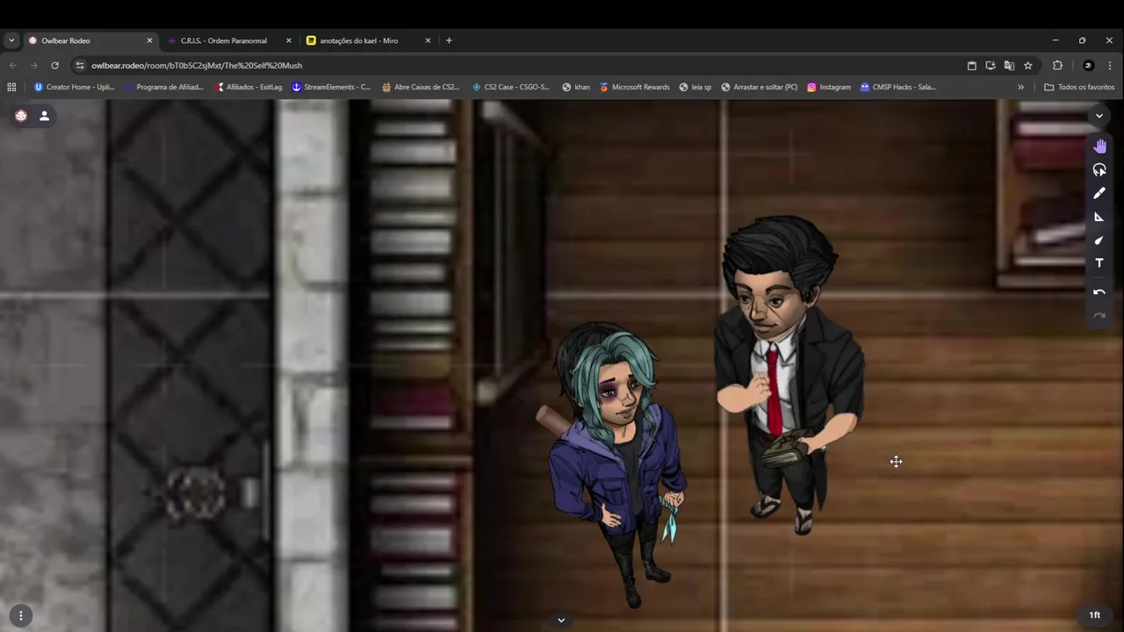
Task: Install app icon in address bar
Action: click(x=991, y=65)
